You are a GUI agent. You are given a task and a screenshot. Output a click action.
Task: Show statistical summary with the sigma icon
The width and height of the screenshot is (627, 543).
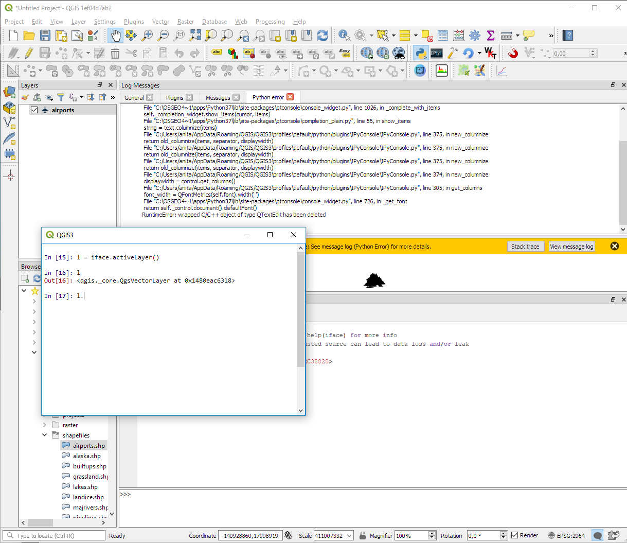tap(491, 36)
